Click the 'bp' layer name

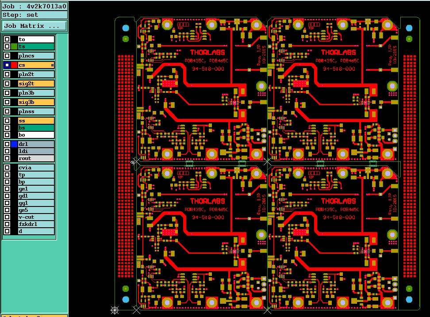pyautogui.click(x=36, y=182)
